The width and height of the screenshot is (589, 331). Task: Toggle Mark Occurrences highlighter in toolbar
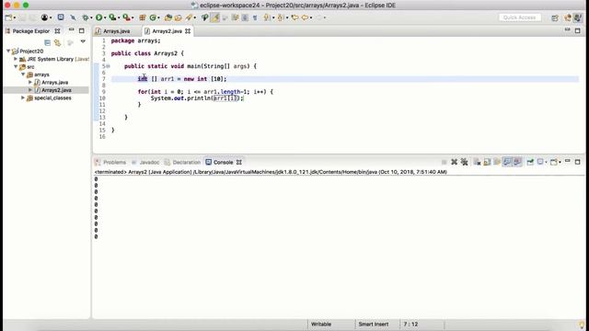[x=214, y=17]
